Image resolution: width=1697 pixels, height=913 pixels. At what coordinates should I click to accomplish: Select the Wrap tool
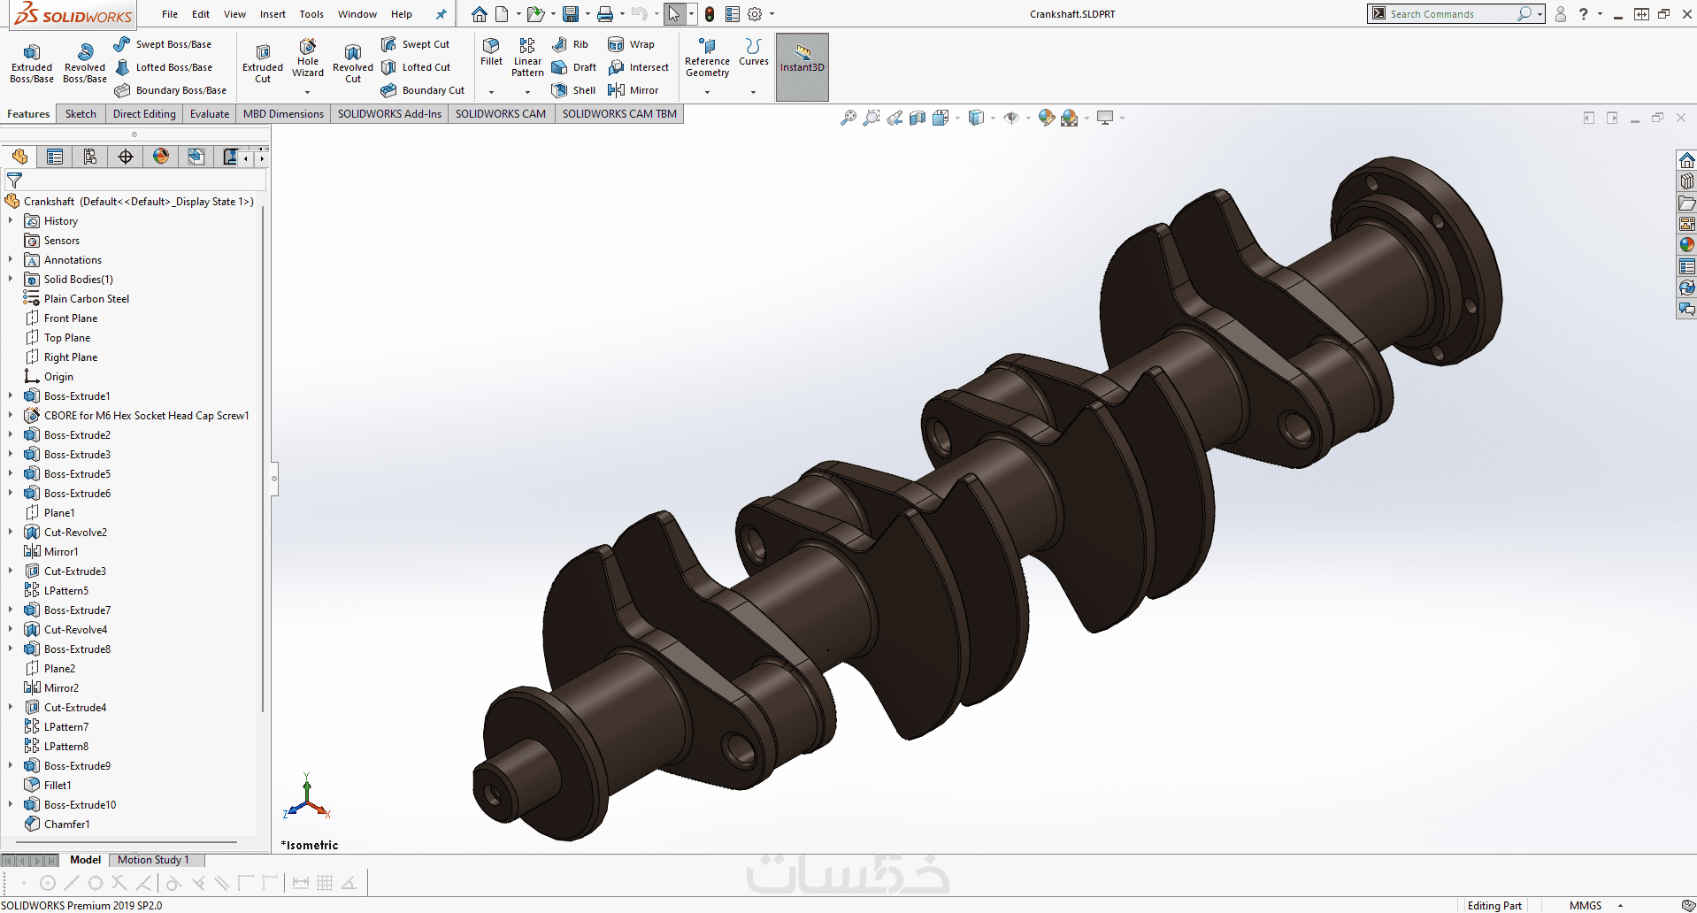tap(631, 44)
